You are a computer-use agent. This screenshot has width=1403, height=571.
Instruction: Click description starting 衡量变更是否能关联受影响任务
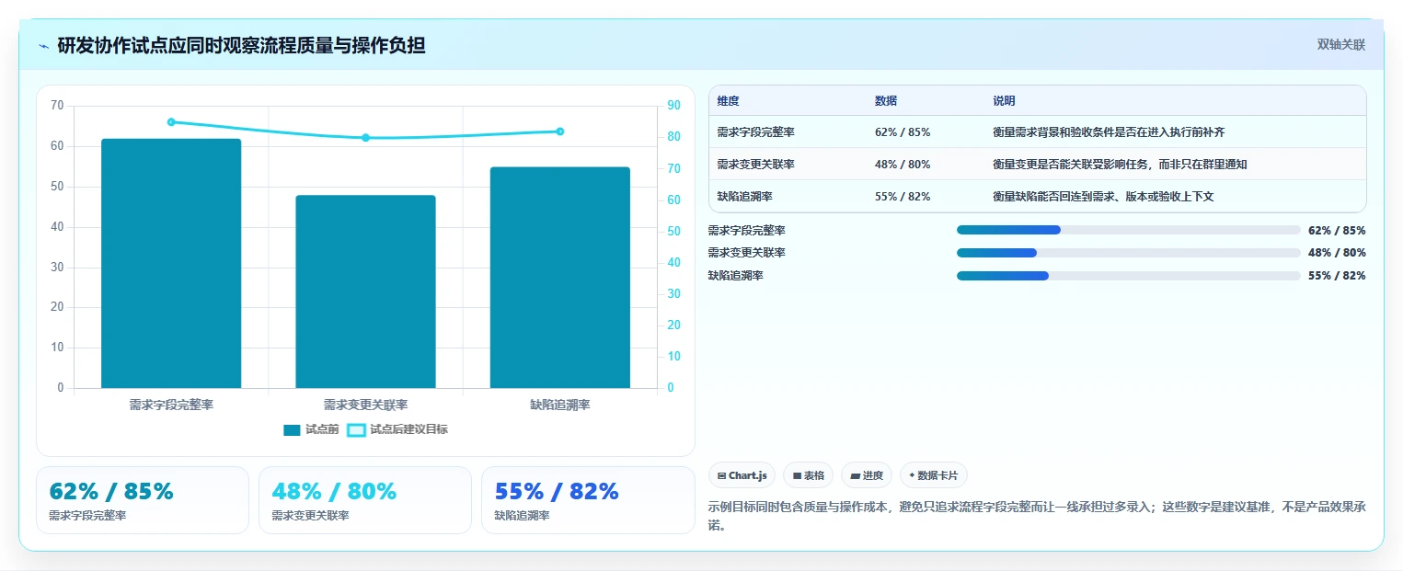point(1120,165)
